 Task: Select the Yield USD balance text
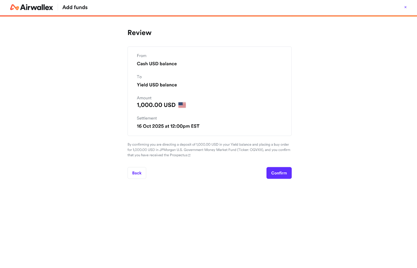(x=157, y=85)
